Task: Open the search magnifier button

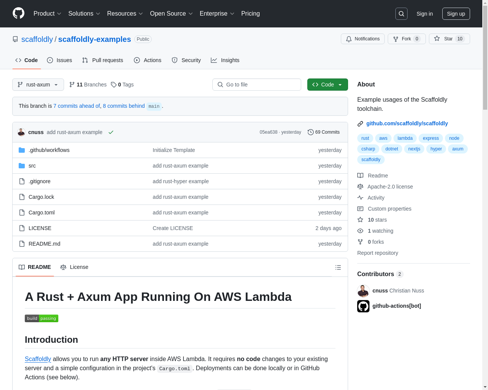Action: pyautogui.click(x=401, y=14)
